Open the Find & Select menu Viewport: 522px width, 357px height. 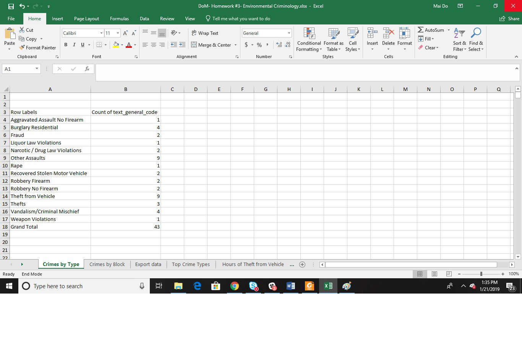[476, 39]
